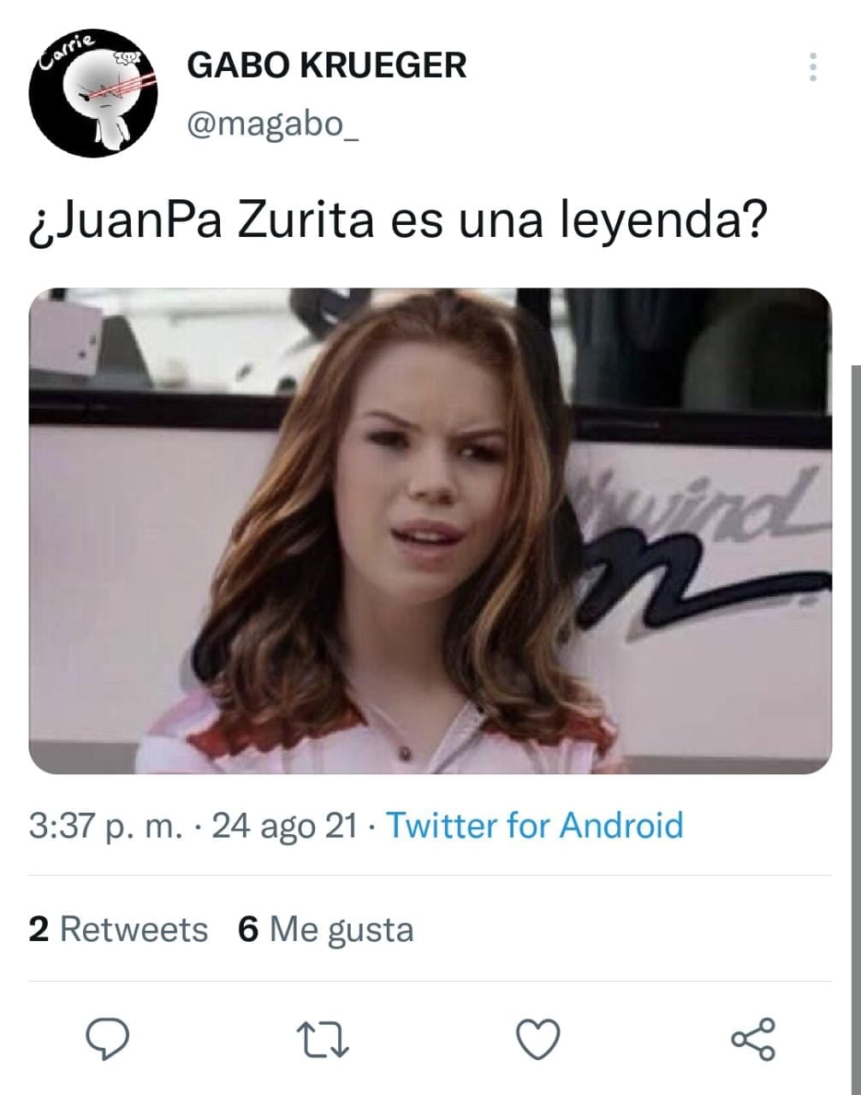Click the Twitter for Android link
Viewport: 861px width, 1095px height.
click(535, 826)
